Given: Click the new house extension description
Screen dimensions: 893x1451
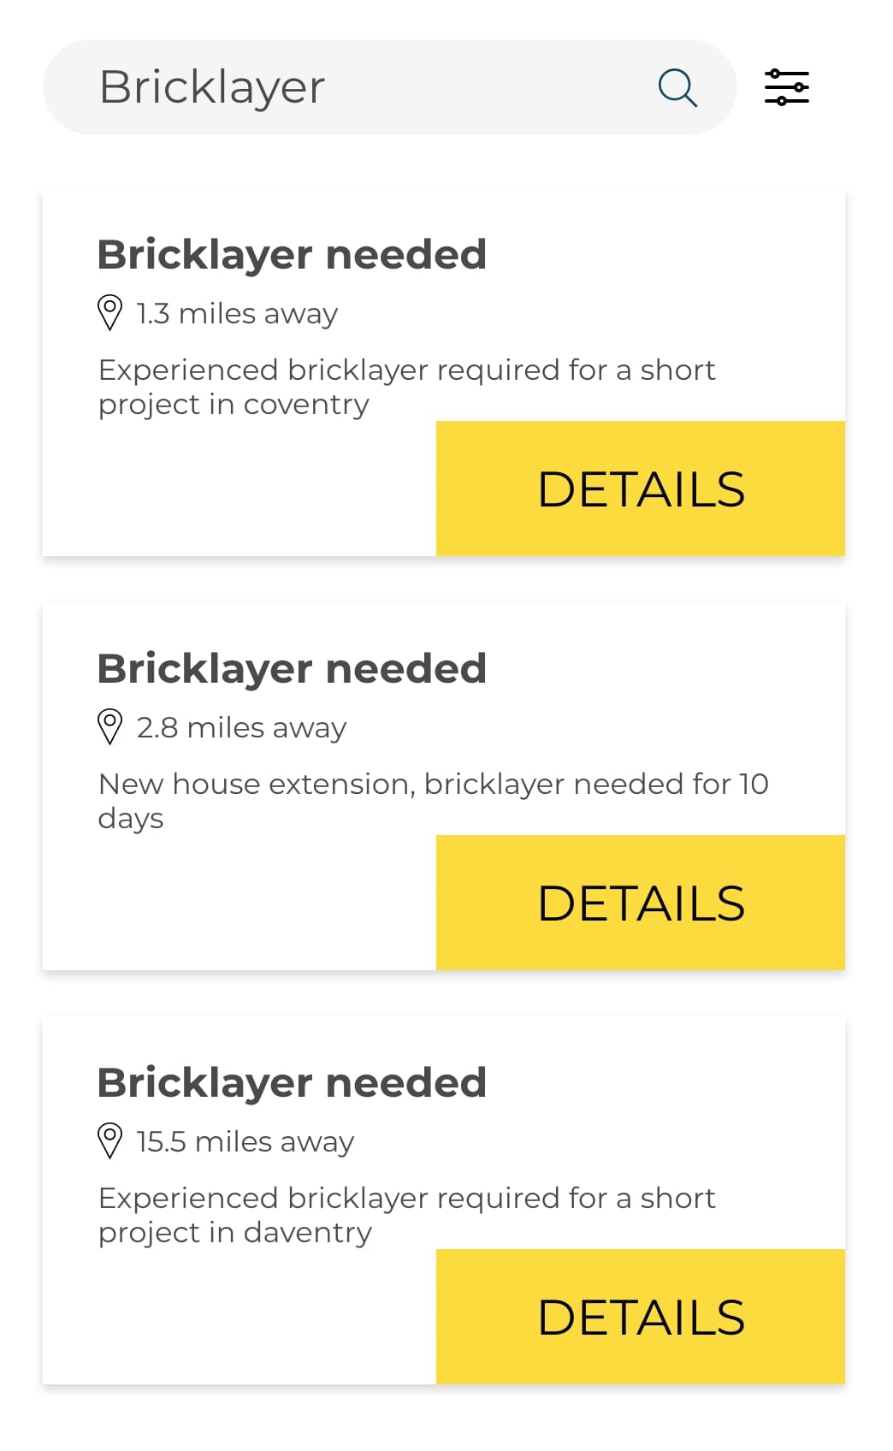Looking at the screenshot, I should (x=433, y=801).
